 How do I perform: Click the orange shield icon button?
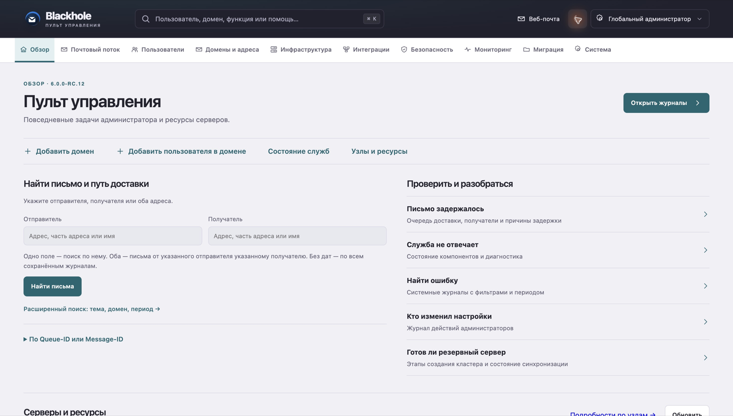[x=578, y=19]
